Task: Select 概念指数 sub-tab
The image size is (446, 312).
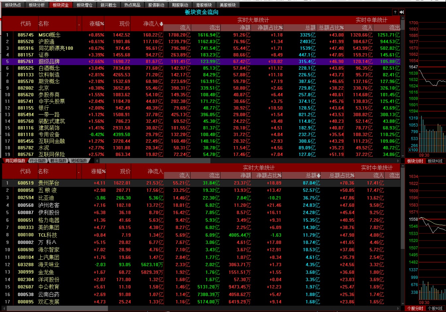Action: pos(58,161)
